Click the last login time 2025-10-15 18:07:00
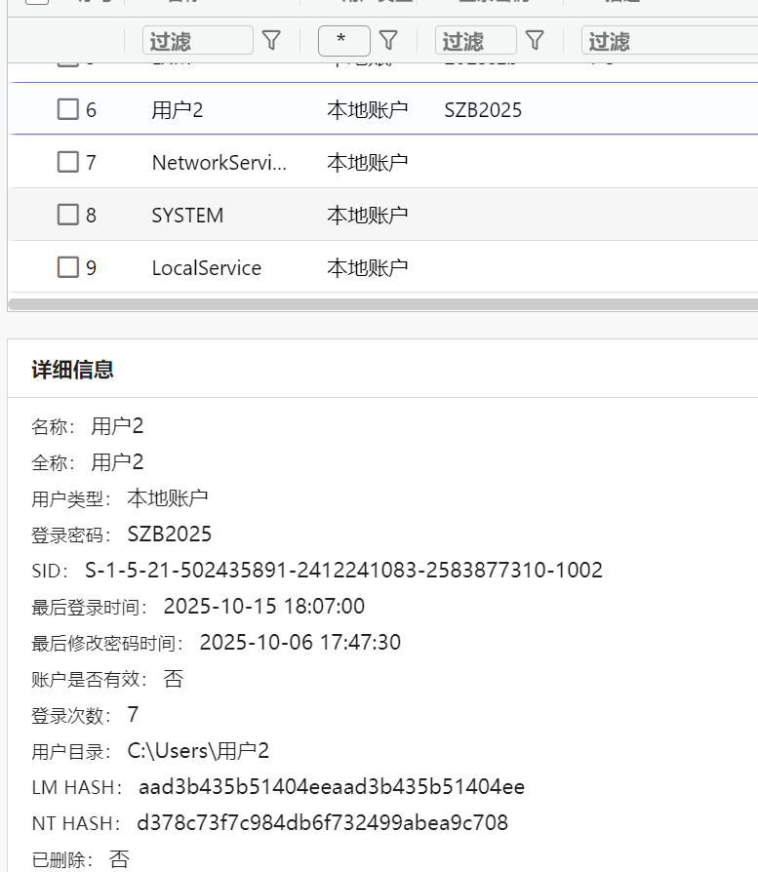 264,606
